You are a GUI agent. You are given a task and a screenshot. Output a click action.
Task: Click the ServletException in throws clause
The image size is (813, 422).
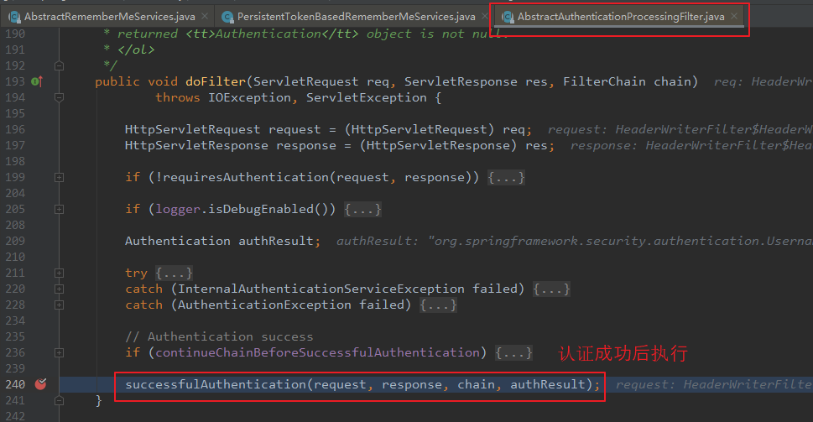pyautogui.click(x=366, y=97)
